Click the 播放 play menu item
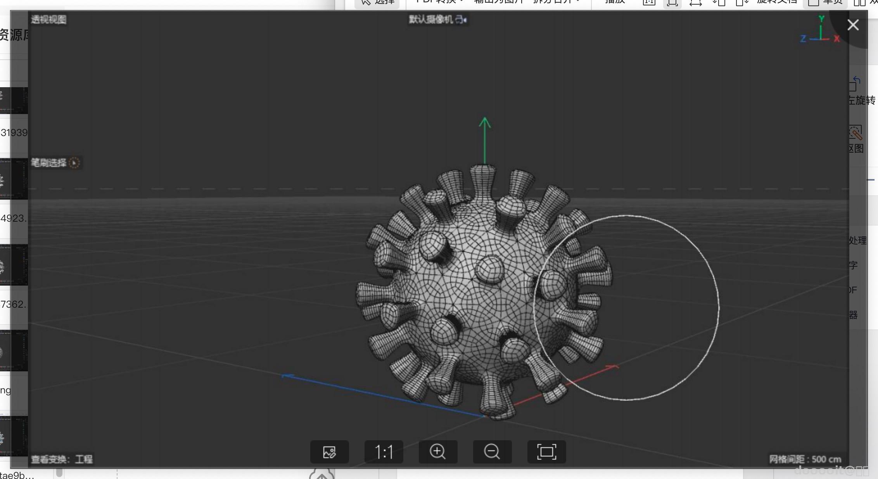The image size is (878, 479). 615,2
